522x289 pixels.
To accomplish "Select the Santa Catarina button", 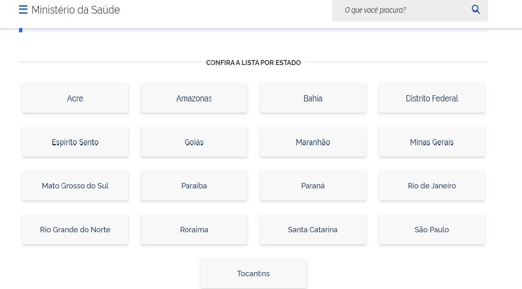I will click(313, 229).
